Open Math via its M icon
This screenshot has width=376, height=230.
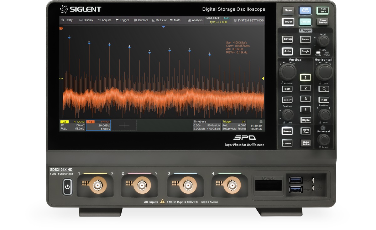point(171,20)
